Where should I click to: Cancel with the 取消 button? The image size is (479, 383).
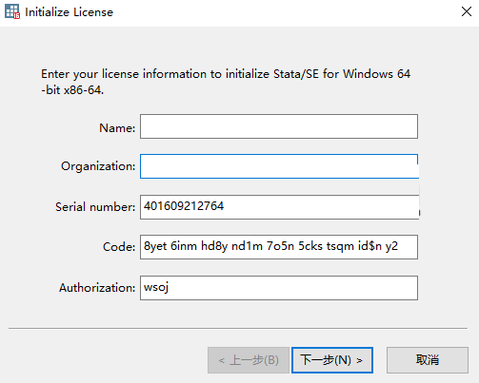(x=428, y=360)
